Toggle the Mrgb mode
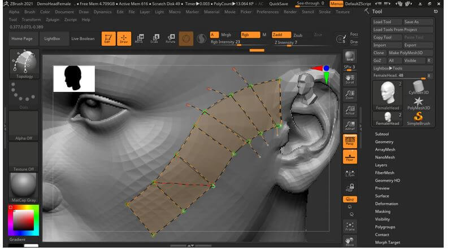The height and width of the screenshot is (251, 451). (x=226, y=35)
